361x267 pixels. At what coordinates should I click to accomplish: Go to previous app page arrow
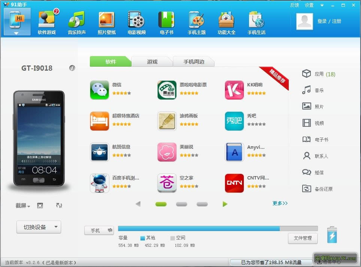click(138, 204)
